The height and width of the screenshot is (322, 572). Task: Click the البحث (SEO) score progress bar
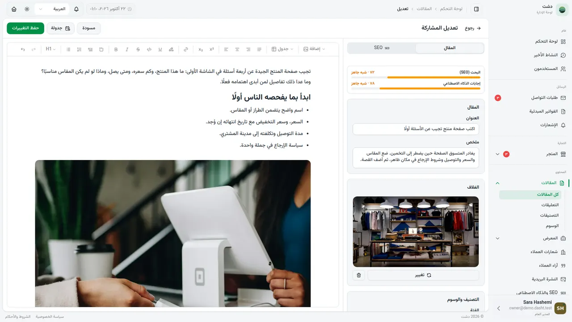416,77
